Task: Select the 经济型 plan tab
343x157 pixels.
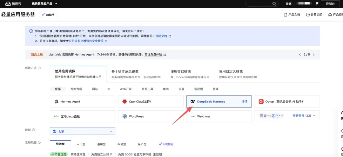Action: (142, 144)
